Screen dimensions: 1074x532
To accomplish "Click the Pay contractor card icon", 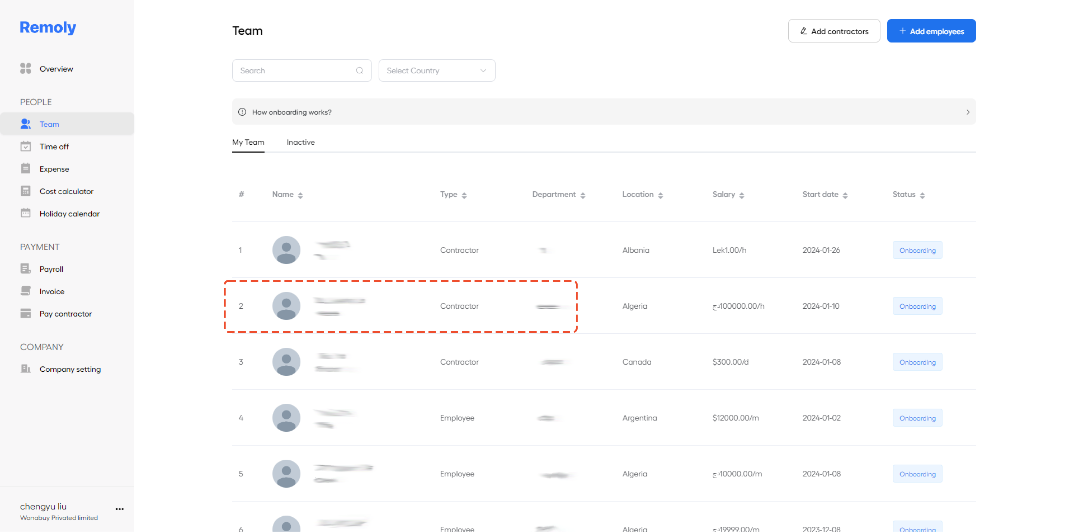I will [x=25, y=313].
